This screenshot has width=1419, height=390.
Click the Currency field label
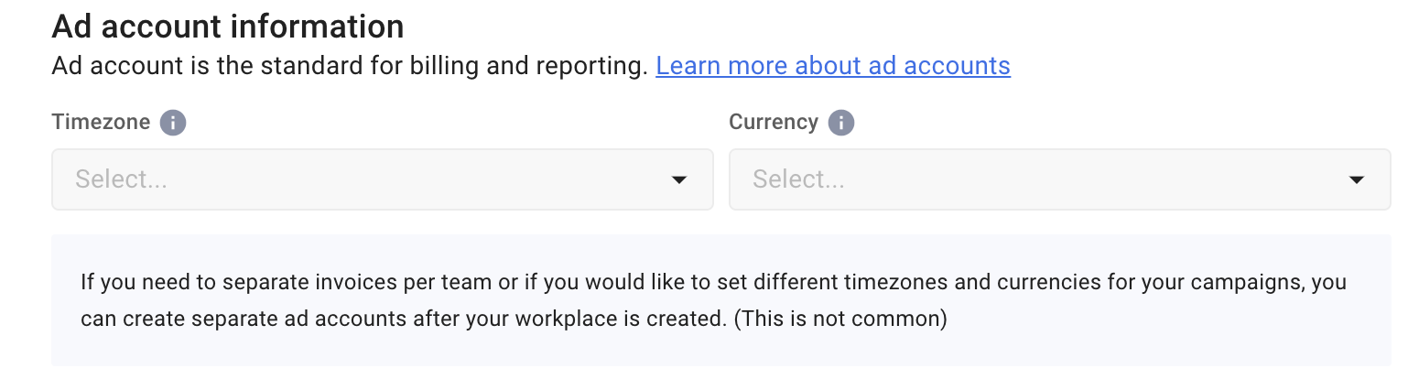point(773,123)
